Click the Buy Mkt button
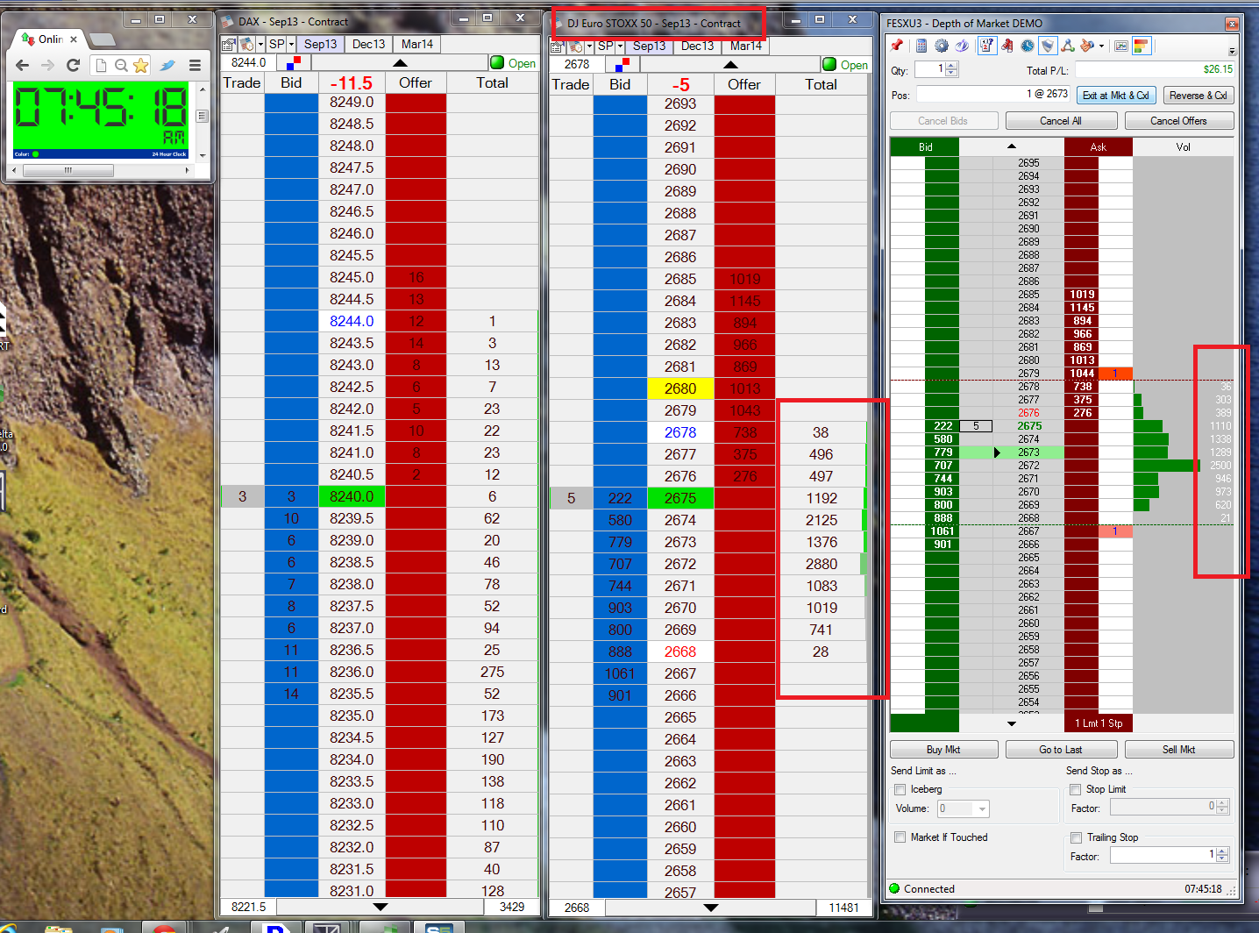 (x=943, y=750)
